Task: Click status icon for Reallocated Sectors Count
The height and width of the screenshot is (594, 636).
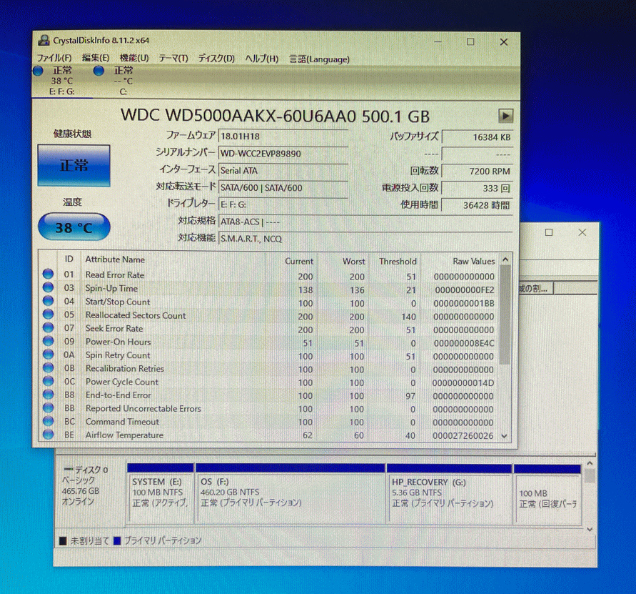Action: 48,315
